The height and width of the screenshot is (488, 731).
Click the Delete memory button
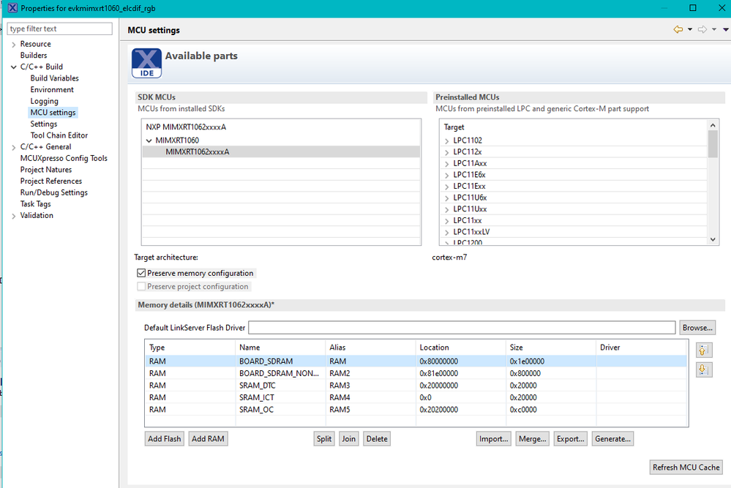pyautogui.click(x=377, y=438)
